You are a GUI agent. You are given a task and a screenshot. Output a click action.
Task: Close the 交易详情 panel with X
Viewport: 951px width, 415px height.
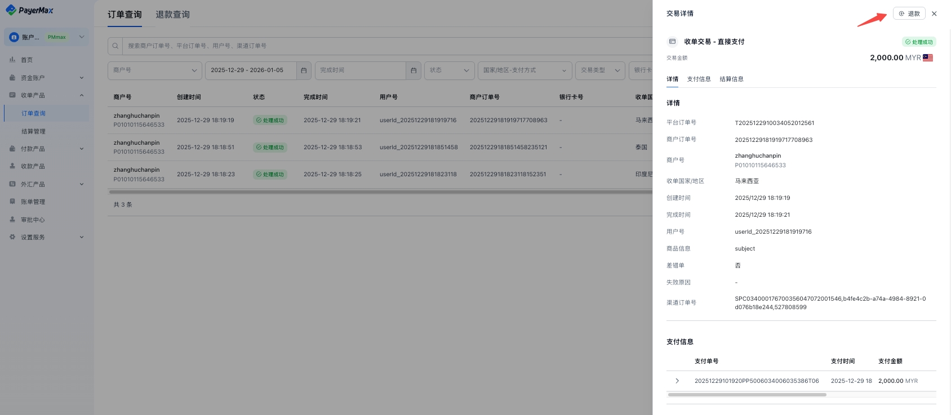(934, 14)
